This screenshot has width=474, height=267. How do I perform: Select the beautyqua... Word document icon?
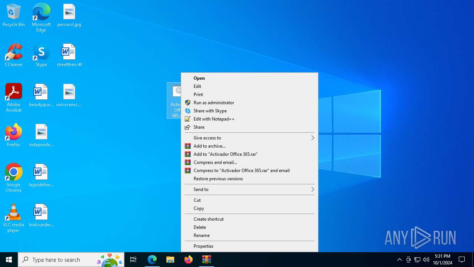coord(41,95)
